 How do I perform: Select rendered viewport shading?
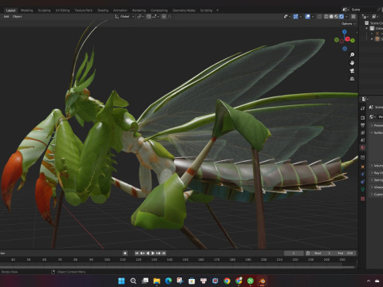tap(342, 17)
